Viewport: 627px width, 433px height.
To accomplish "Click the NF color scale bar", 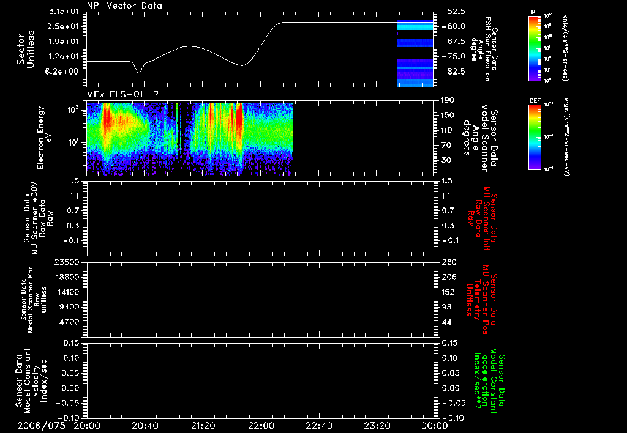I will point(535,48).
